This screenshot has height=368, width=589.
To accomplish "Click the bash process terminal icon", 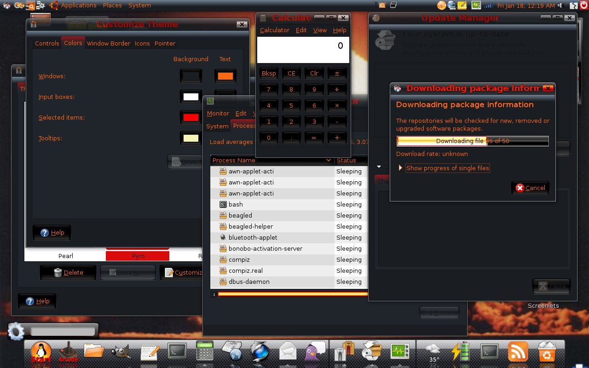I will pyautogui.click(x=223, y=204).
